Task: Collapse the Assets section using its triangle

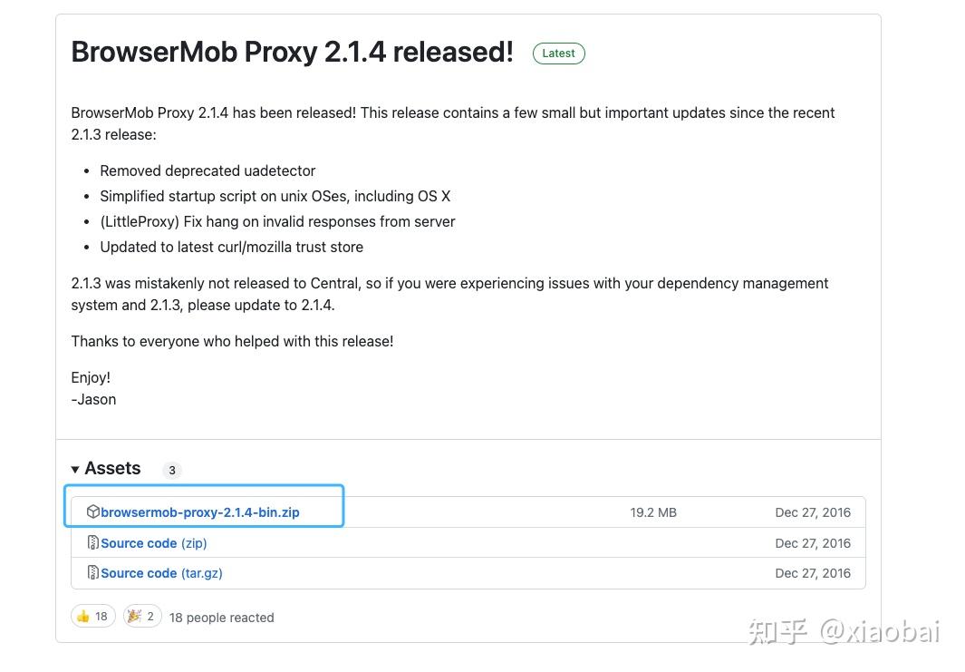Action: 75,469
